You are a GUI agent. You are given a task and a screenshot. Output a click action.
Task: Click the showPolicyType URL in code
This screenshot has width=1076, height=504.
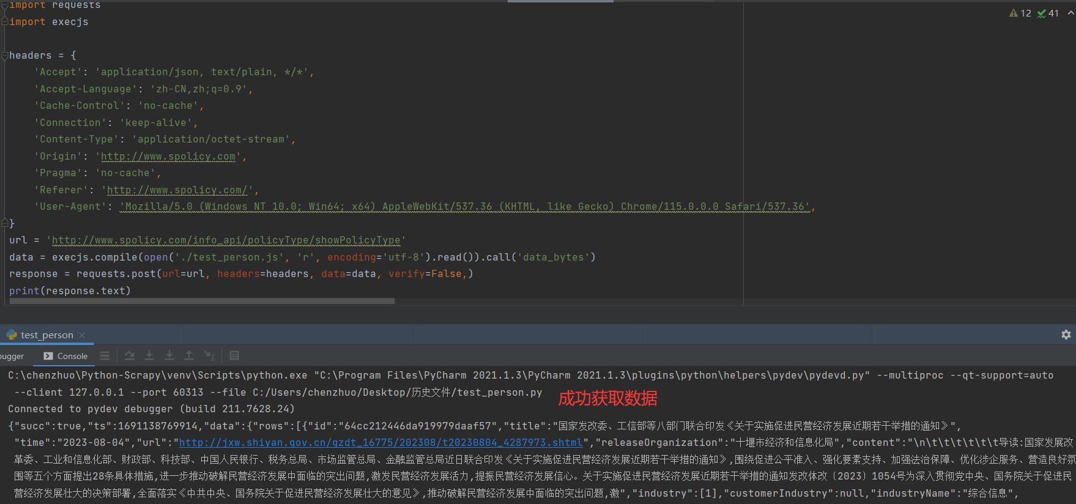tap(226, 240)
